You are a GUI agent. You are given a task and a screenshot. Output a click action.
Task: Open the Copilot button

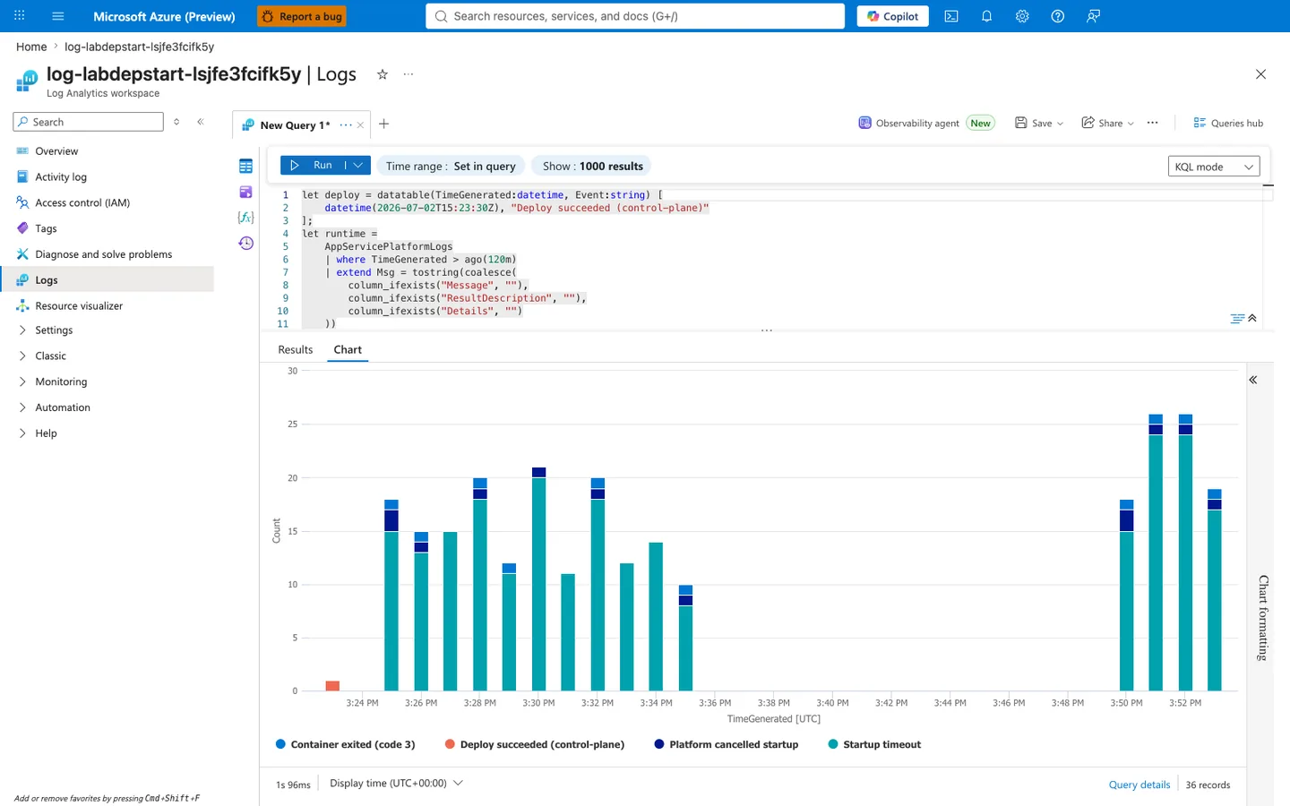point(892,16)
